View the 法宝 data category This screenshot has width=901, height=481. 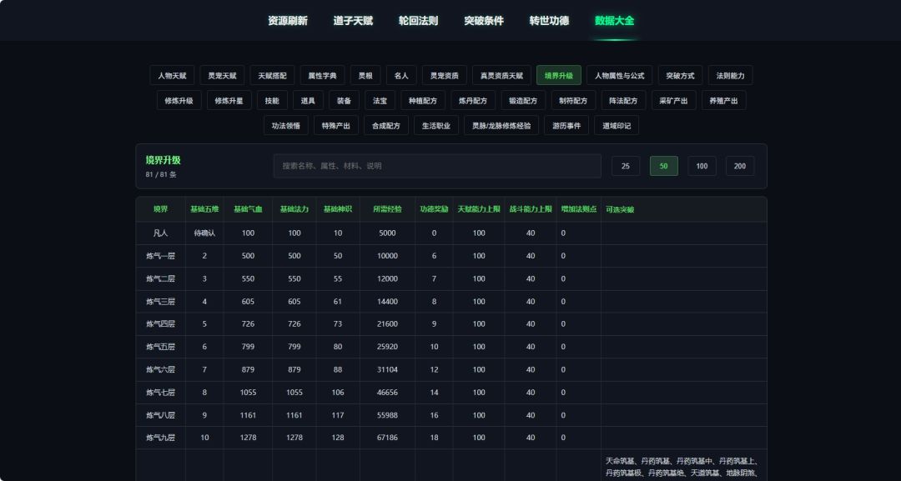pos(380,100)
